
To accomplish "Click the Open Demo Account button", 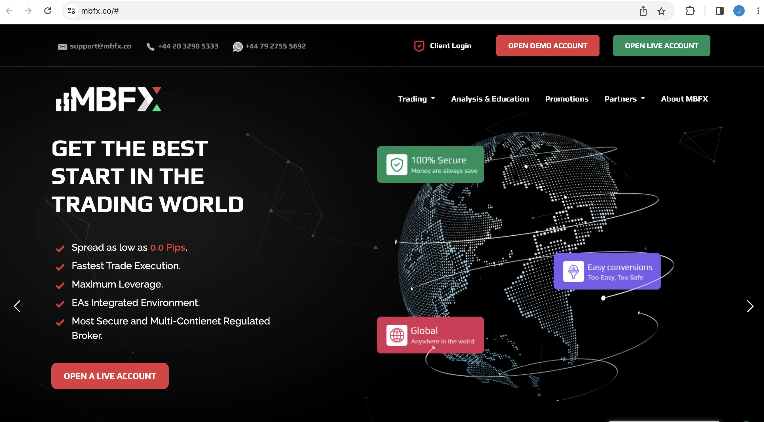I will (548, 46).
